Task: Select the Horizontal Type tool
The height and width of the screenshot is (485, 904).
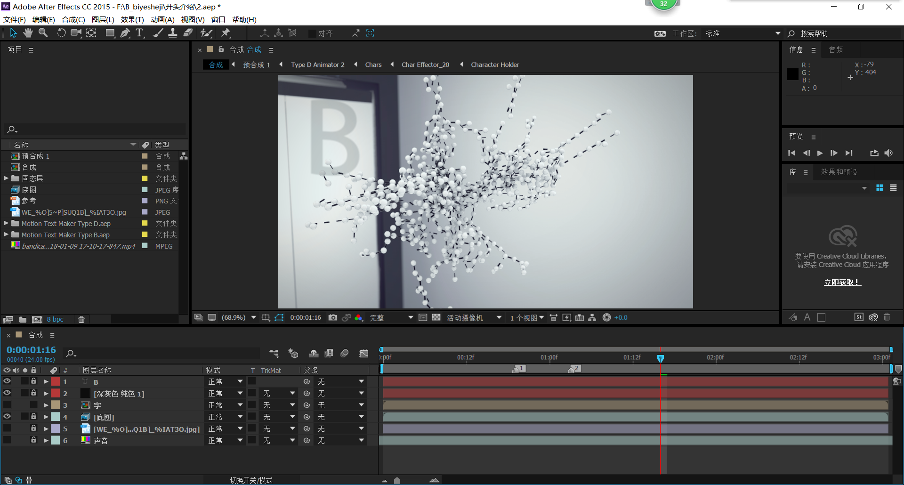Action: (x=139, y=33)
